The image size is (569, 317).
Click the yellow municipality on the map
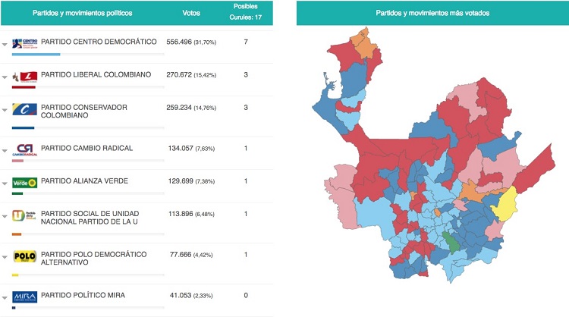[x=504, y=203]
